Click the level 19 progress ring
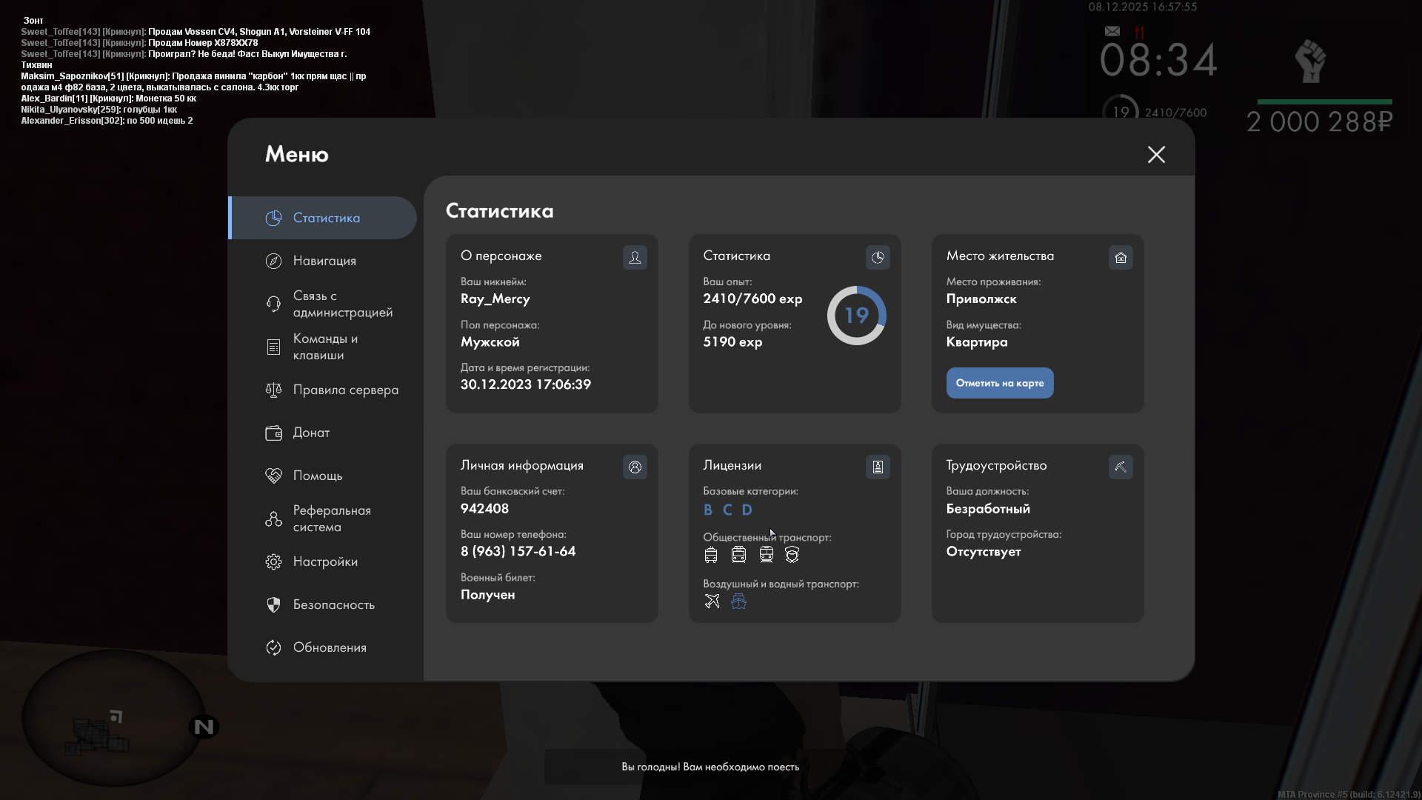The width and height of the screenshot is (1422, 800). click(x=856, y=316)
